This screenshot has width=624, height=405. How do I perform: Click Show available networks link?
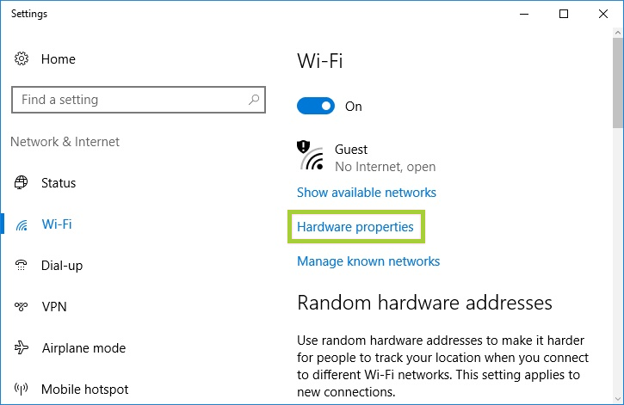pyautogui.click(x=367, y=193)
